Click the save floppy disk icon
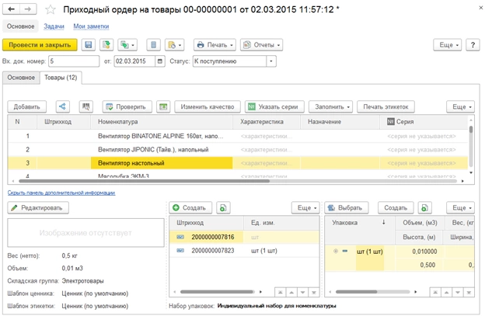The image size is (485, 316). tap(88, 45)
